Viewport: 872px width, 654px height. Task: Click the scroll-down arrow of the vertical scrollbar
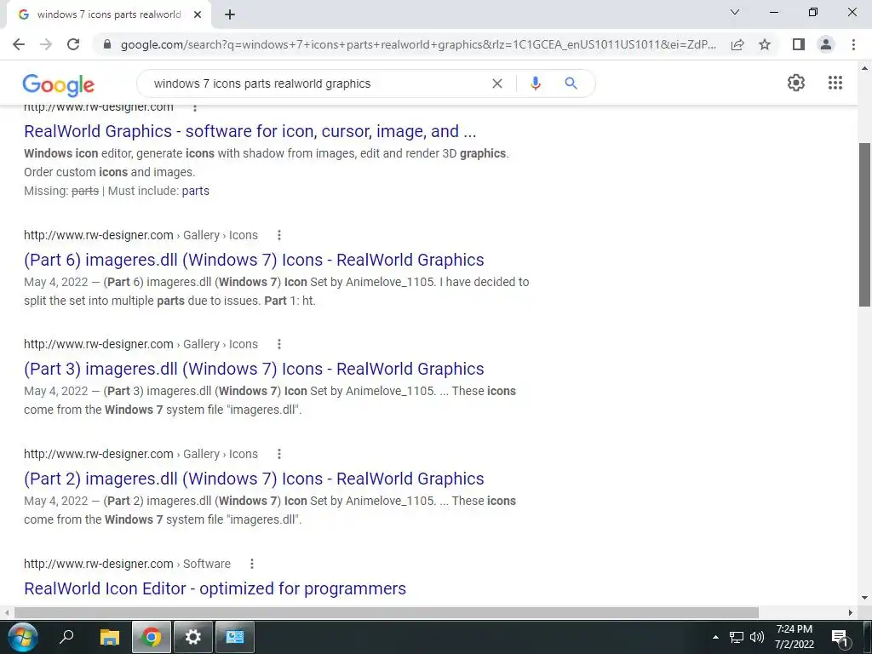click(865, 598)
